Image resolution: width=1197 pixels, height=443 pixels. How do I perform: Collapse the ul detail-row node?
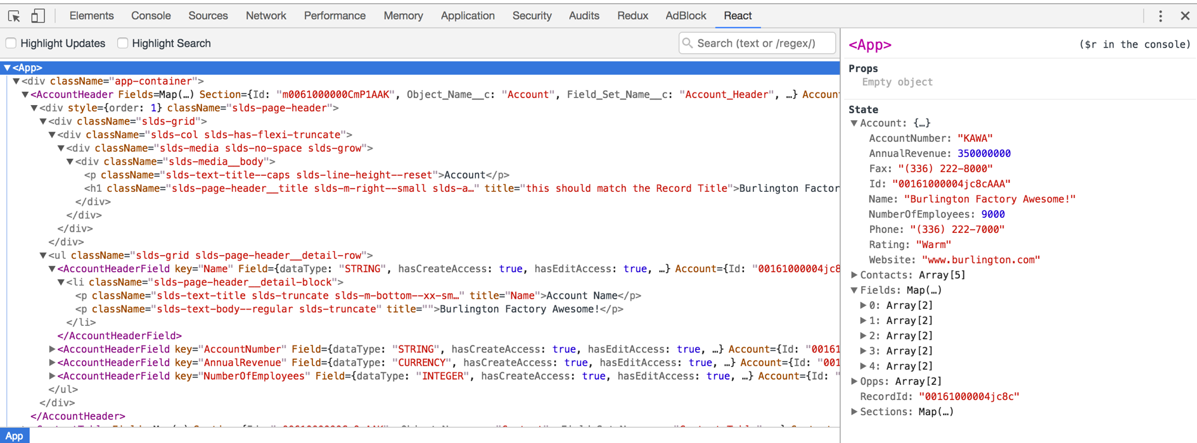tap(42, 256)
